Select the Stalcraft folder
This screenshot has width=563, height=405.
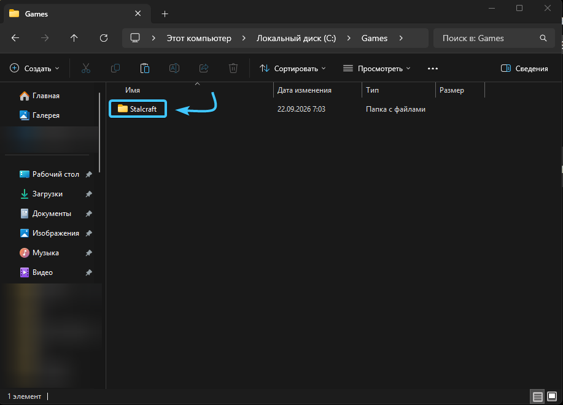pyautogui.click(x=138, y=109)
